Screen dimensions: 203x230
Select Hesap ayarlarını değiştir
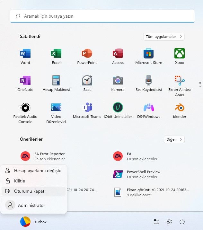point(33,171)
